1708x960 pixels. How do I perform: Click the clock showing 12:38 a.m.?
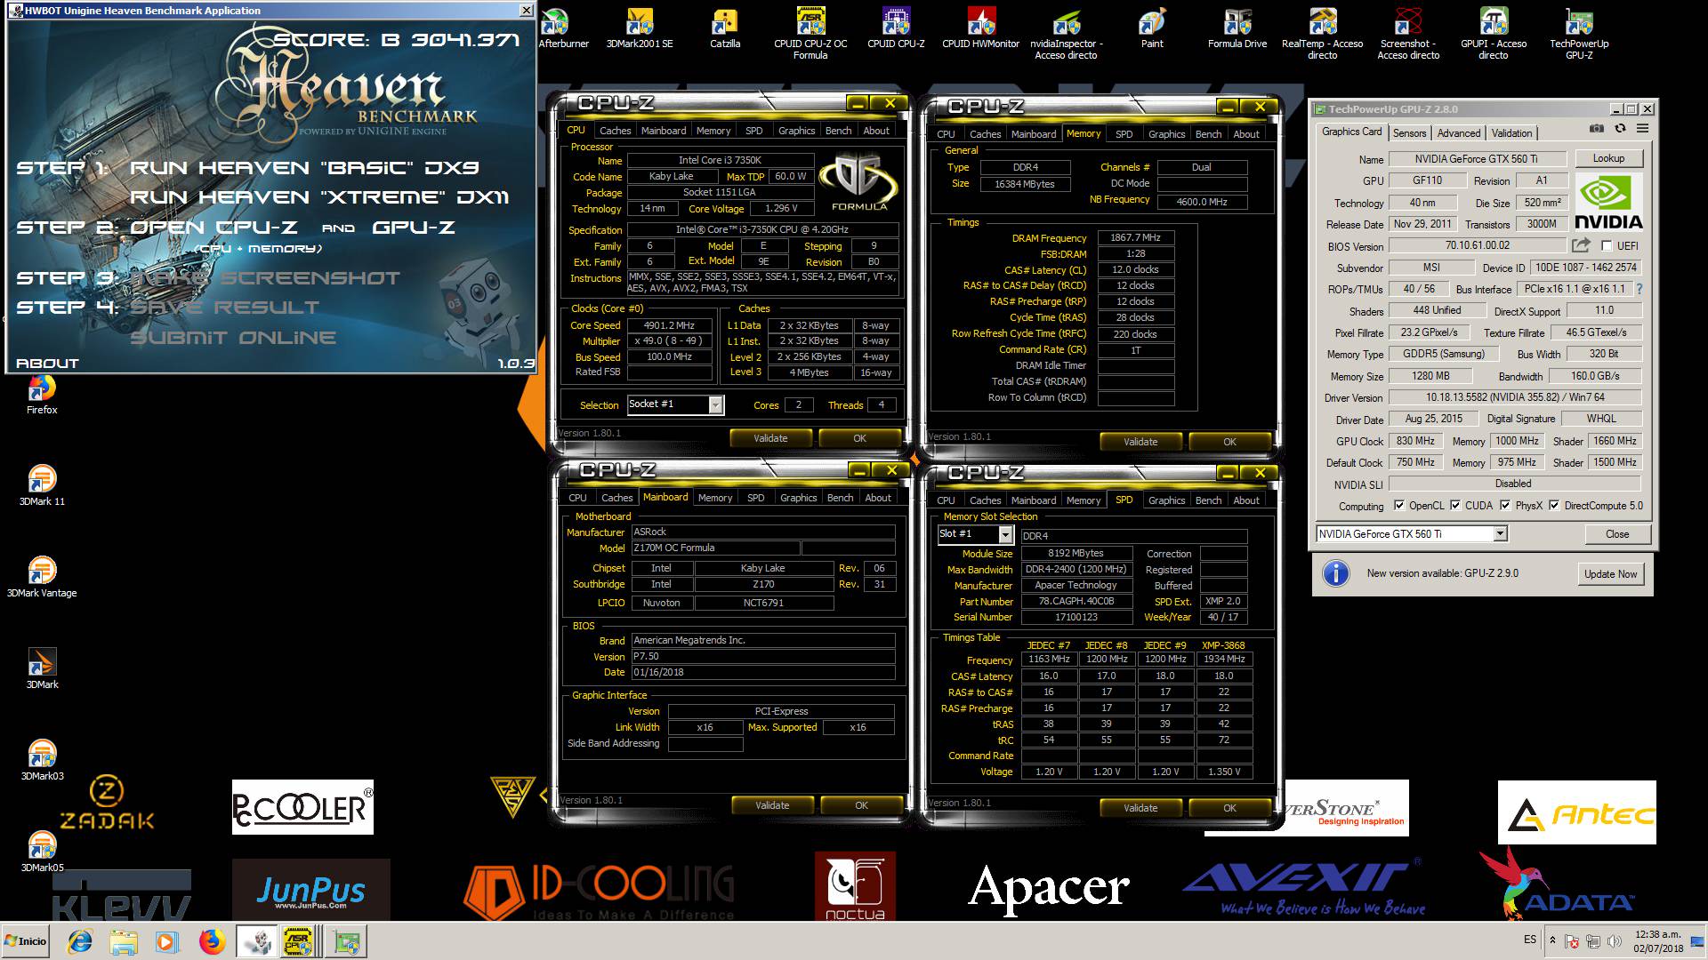pos(1658,934)
